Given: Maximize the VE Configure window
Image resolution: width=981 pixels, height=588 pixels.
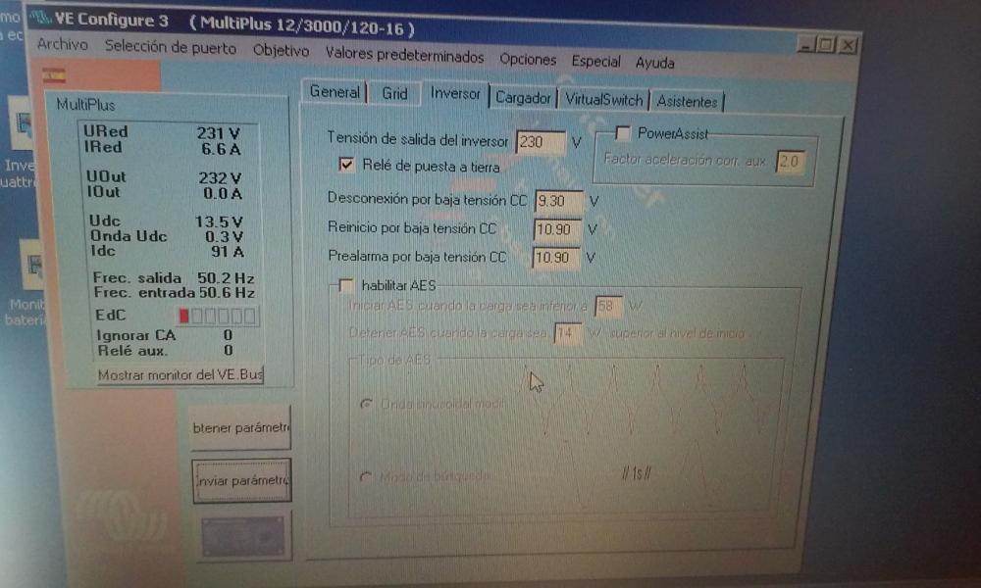Looking at the screenshot, I should click(826, 45).
